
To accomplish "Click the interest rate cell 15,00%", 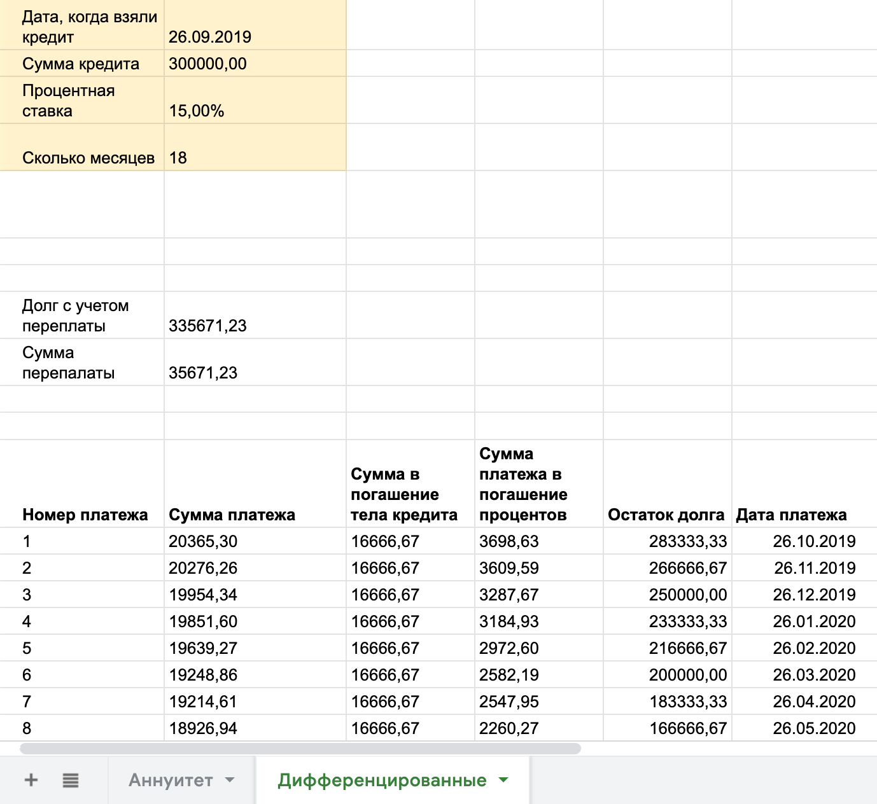I will [x=255, y=100].
